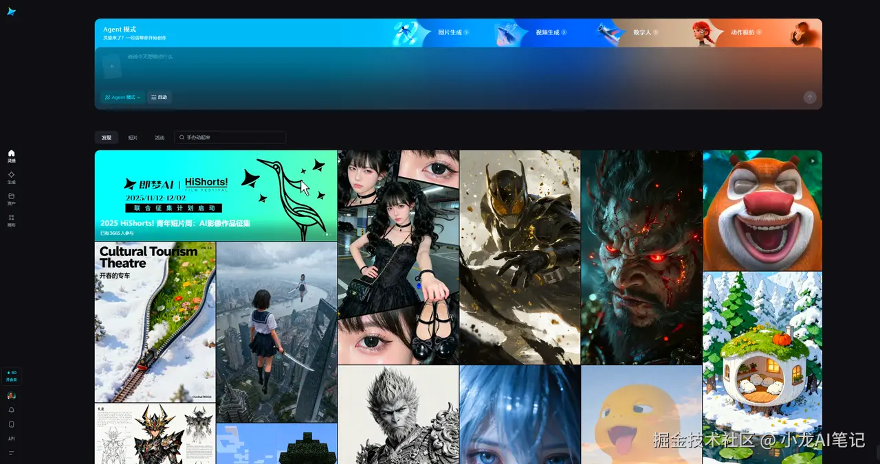Click the Agent 模式 banner title
The image size is (880, 464).
[120, 30]
